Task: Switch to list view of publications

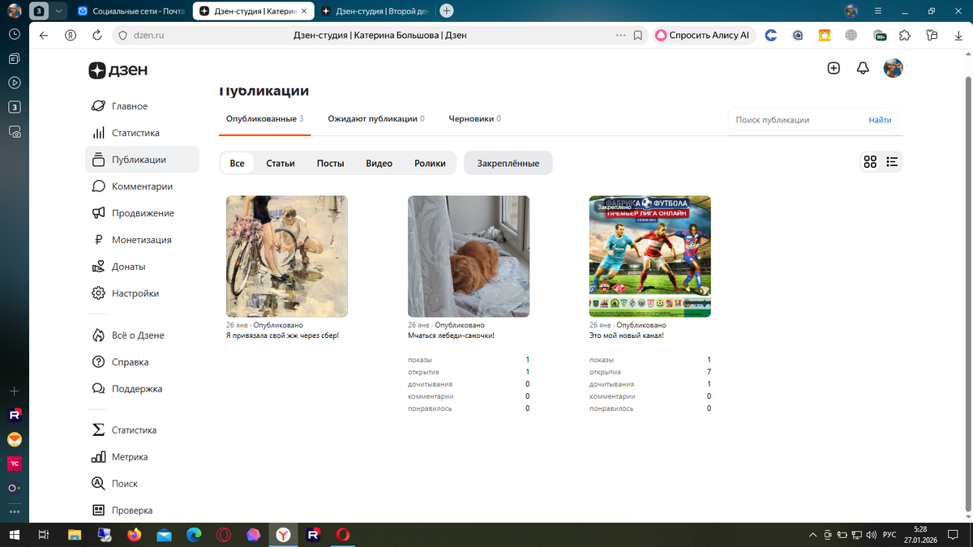Action: (x=892, y=162)
